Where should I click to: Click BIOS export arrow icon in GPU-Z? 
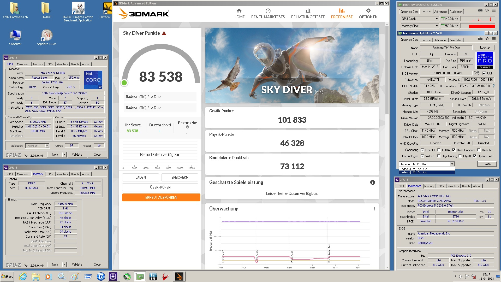click(476, 73)
